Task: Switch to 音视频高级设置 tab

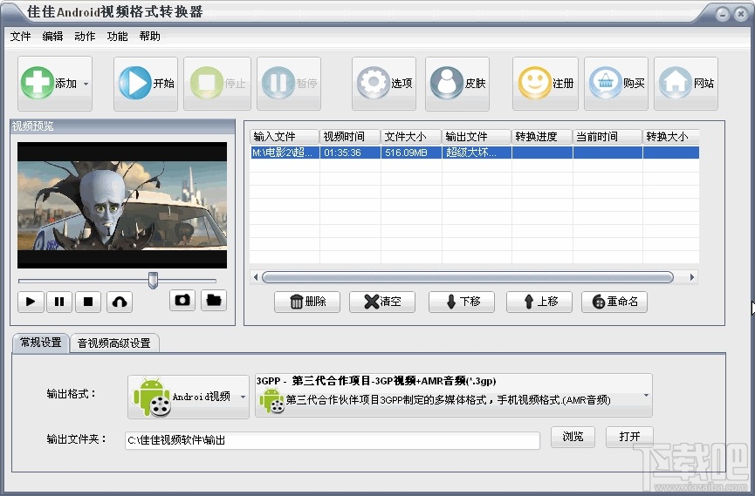Action: point(114,343)
